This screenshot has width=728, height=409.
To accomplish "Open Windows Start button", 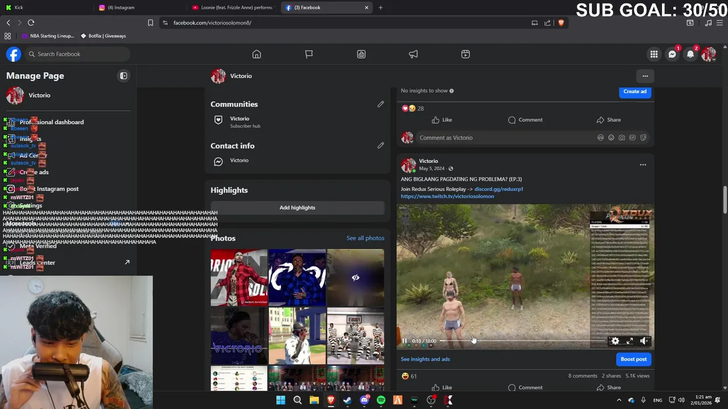I will click(x=280, y=400).
